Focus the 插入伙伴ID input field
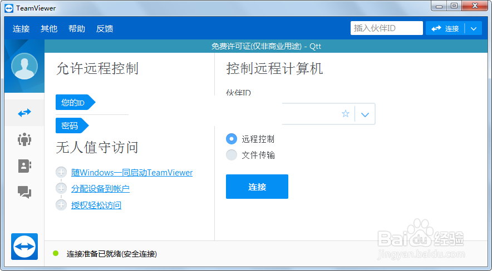The image size is (492, 271). (387, 28)
